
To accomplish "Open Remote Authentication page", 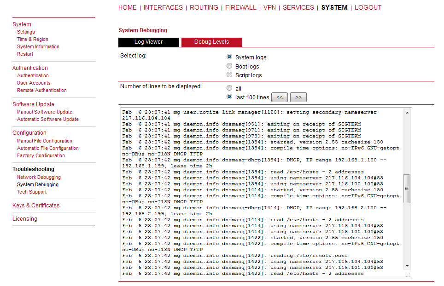I will tap(42, 90).
